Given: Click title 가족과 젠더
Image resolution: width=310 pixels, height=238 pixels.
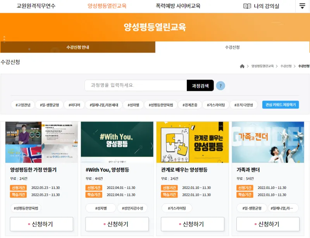Looking at the screenshot, I should tap(248, 170).
